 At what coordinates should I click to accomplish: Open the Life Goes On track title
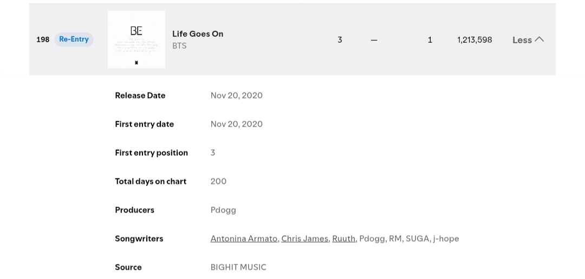198,34
